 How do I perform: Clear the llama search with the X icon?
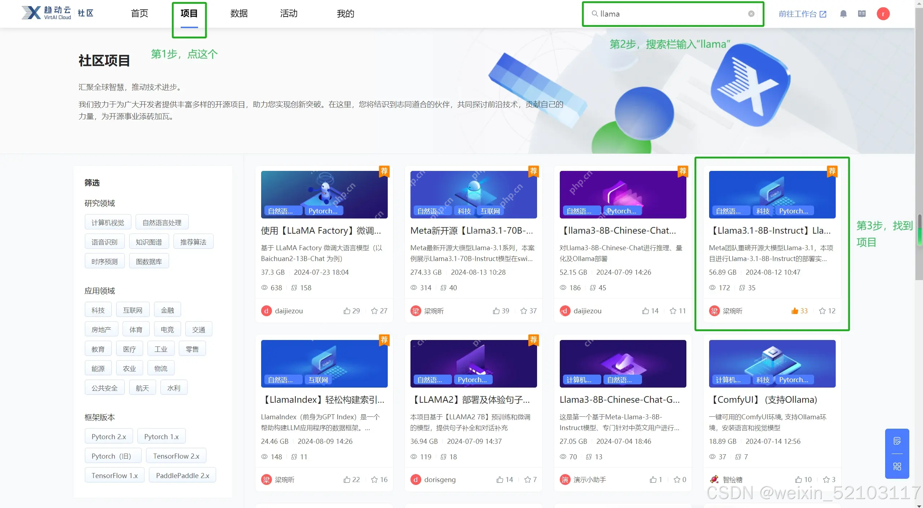(x=751, y=14)
